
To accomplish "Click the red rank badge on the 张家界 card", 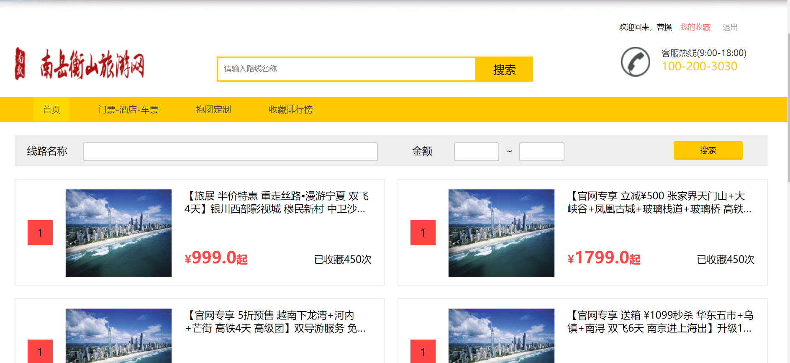I will 423,233.
